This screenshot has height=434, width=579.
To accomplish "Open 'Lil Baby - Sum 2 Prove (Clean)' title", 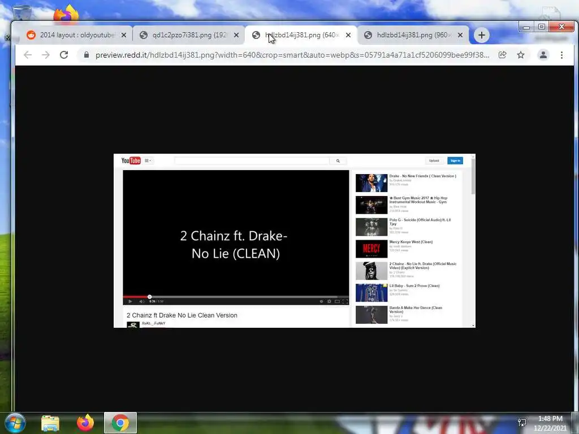I will click(x=414, y=285).
